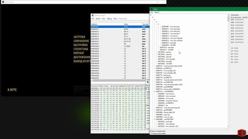Viewport: 248px width, 139px height.
Task: Select trace row '006CF6C7 - ret 0004'
Action: pos(167,50)
